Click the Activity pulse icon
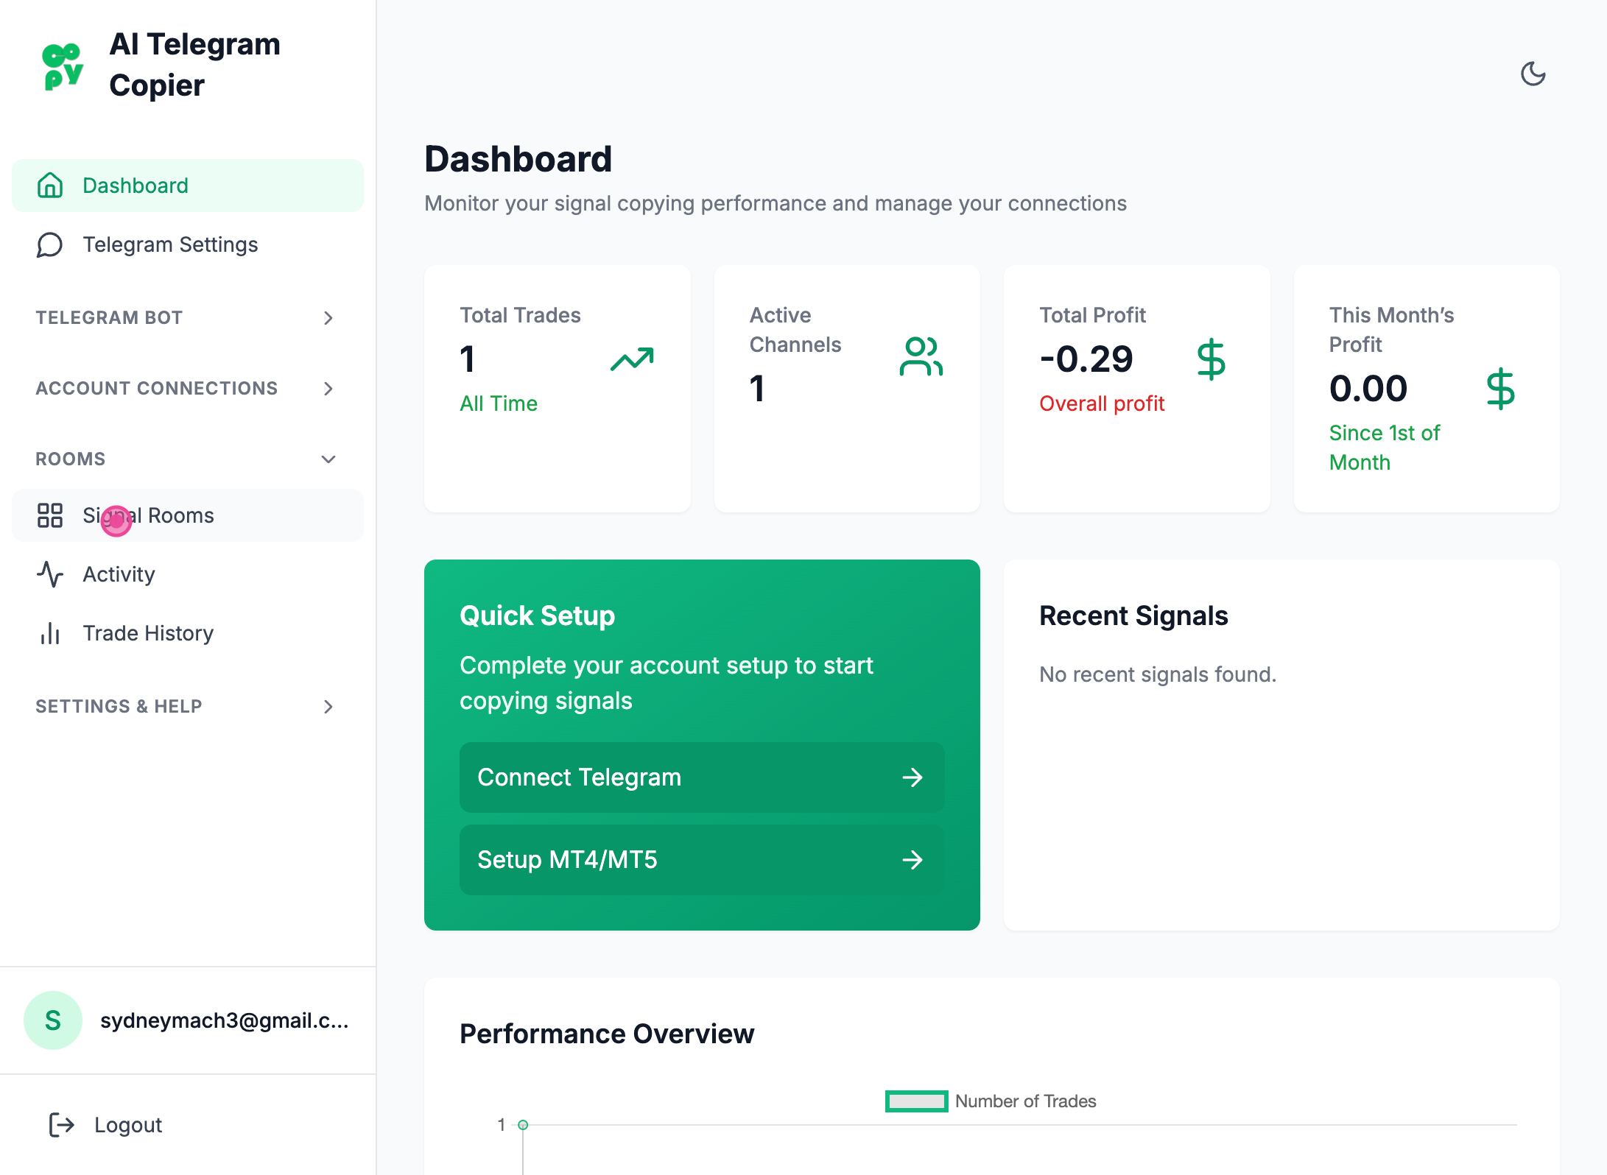This screenshot has width=1607, height=1175. coord(50,574)
